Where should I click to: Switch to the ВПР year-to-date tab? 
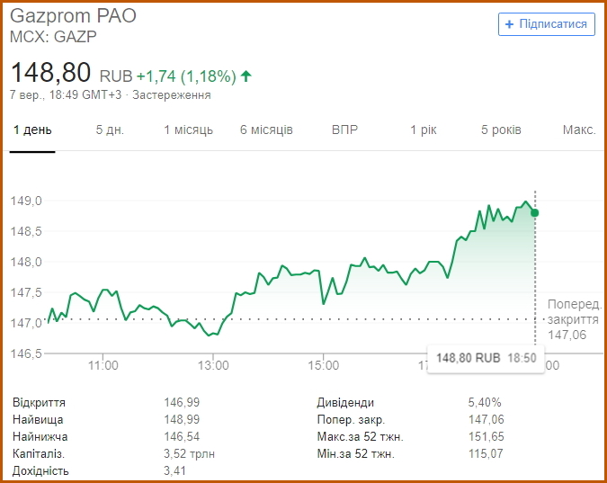tap(344, 130)
